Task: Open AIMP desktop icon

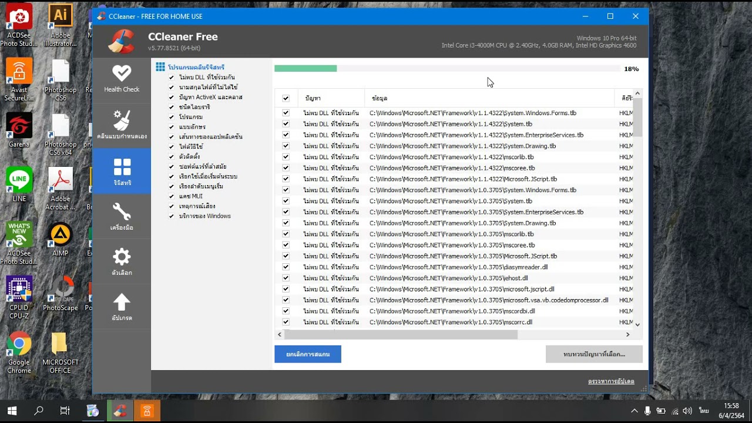Action: point(60,240)
